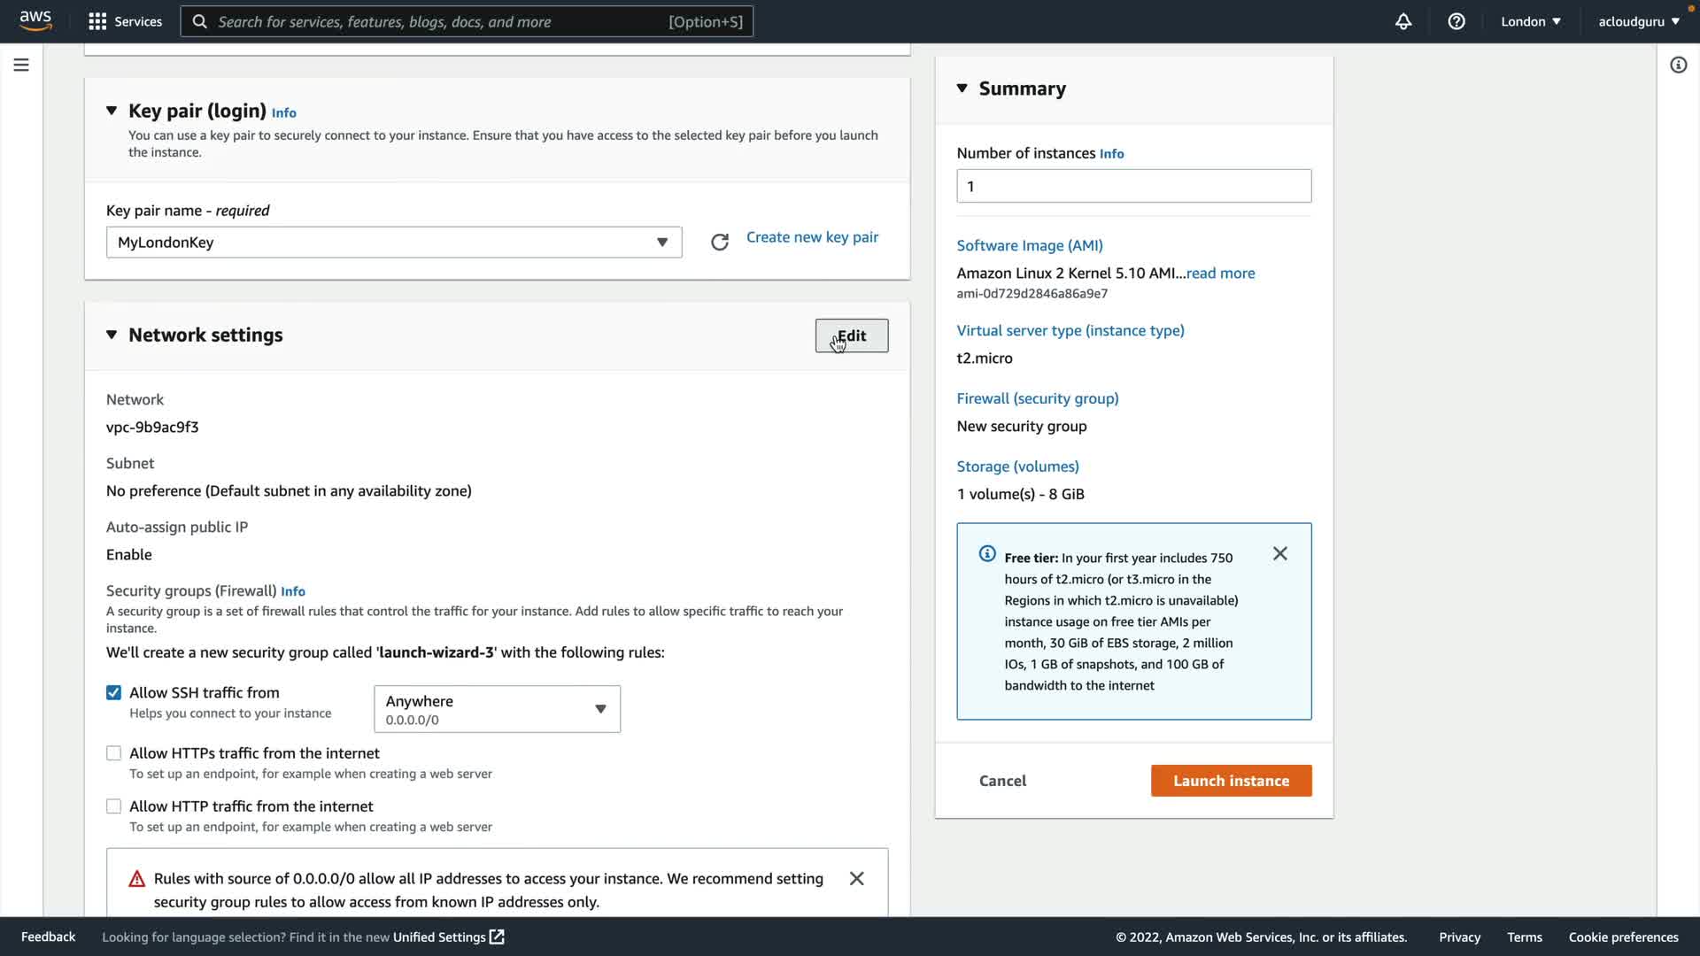The image size is (1700, 956).
Task: Open the notifications bell
Action: point(1403,21)
